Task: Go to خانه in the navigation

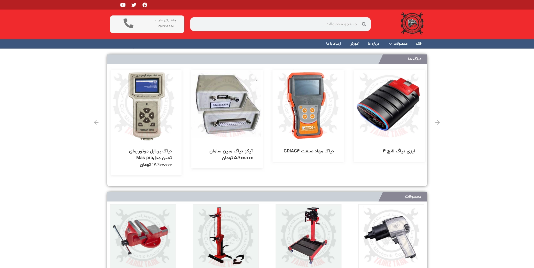Action: point(419,43)
